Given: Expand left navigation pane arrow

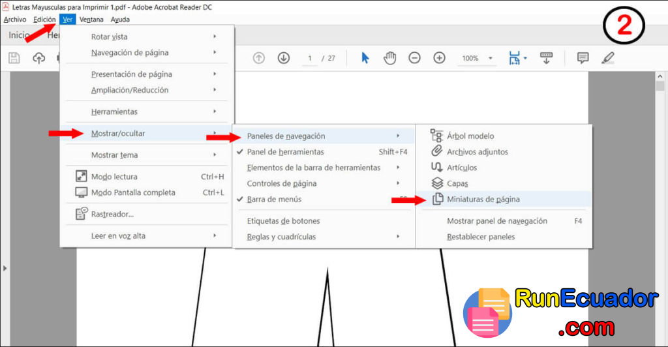Looking at the screenshot, I should [5, 268].
